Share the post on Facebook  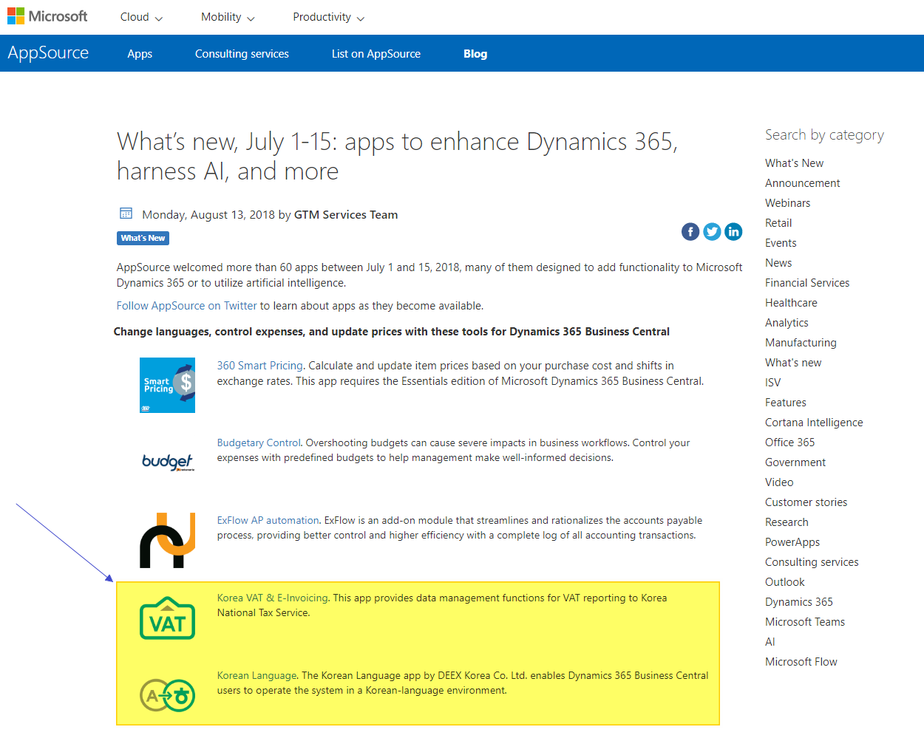tap(690, 232)
